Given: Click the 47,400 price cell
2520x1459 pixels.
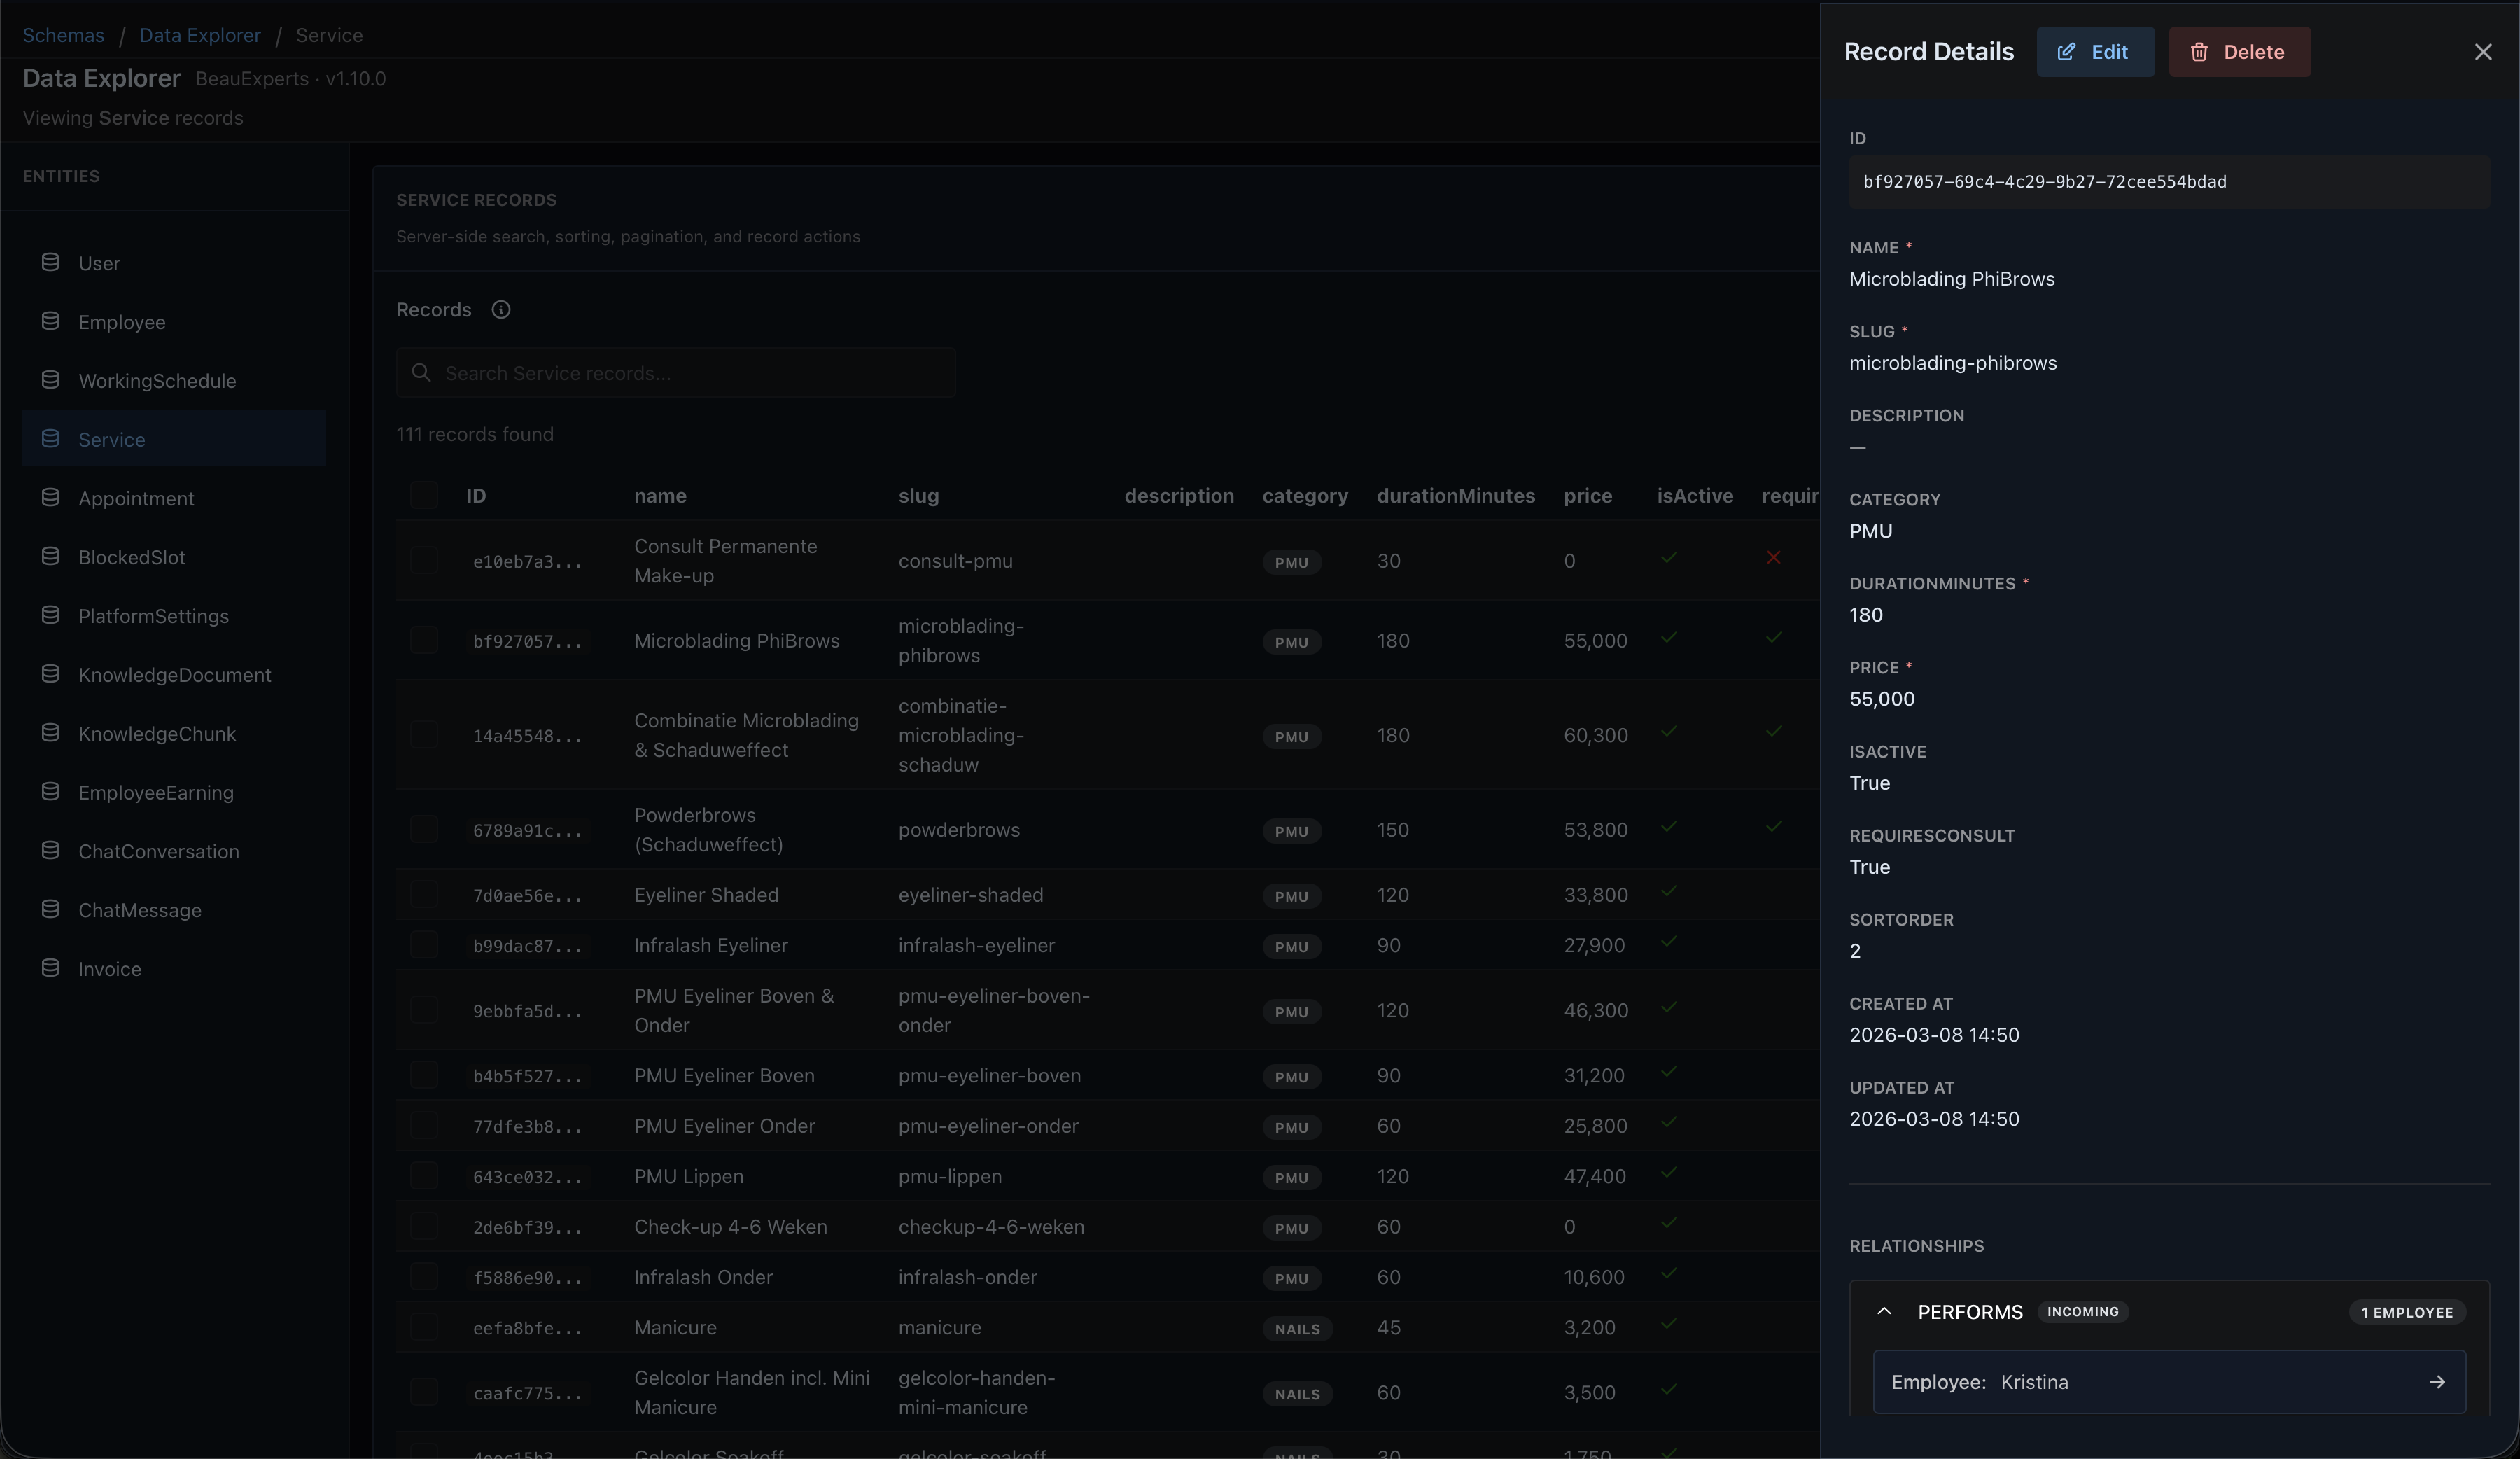Looking at the screenshot, I should (1594, 1176).
